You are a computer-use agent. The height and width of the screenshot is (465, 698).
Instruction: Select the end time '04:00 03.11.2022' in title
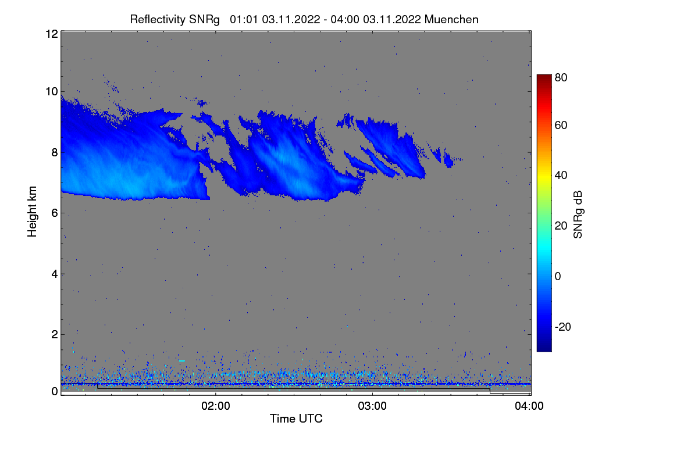(x=376, y=19)
